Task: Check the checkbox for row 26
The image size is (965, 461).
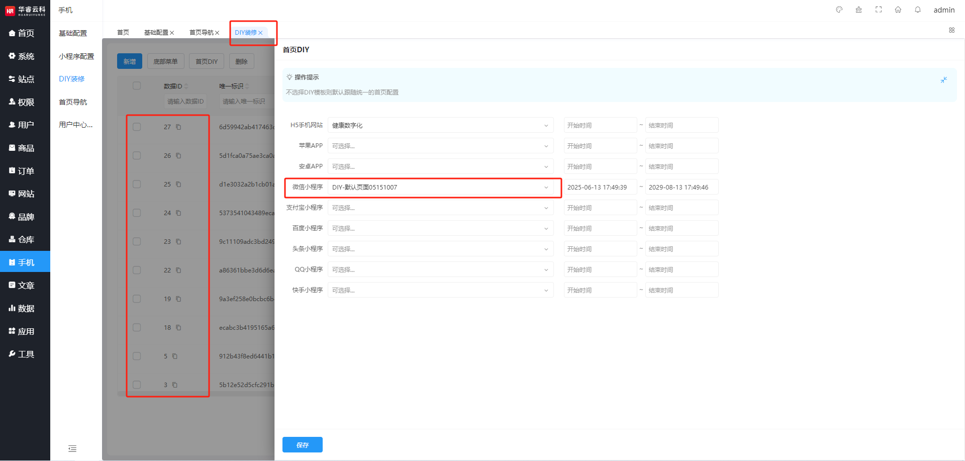Action: coord(137,156)
